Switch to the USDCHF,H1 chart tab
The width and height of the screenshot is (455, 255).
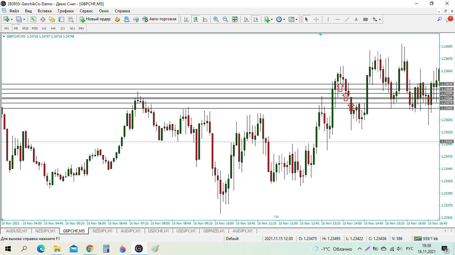click(x=158, y=231)
